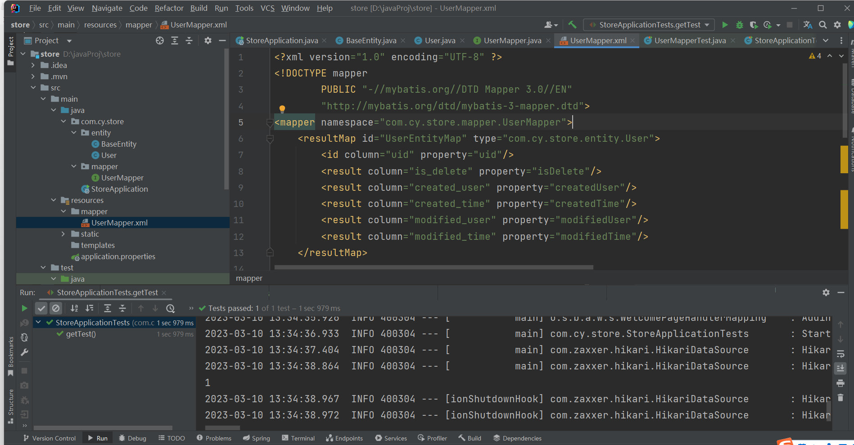Sort test results alphabetically
The width and height of the screenshot is (854, 445).
(x=74, y=308)
